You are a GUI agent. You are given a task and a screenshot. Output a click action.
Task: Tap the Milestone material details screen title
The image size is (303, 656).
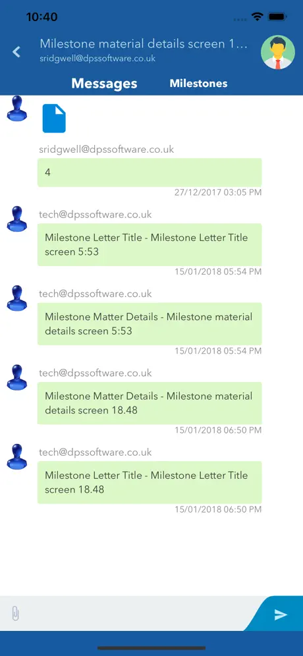pyautogui.click(x=144, y=44)
